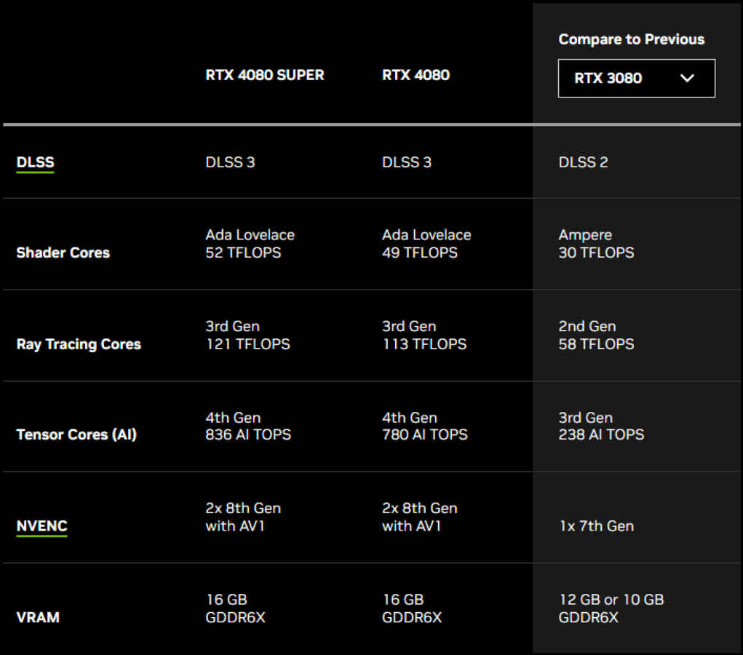Image resolution: width=743 pixels, height=655 pixels.
Task: Open the NVENC feature link
Action: [x=41, y=525]
